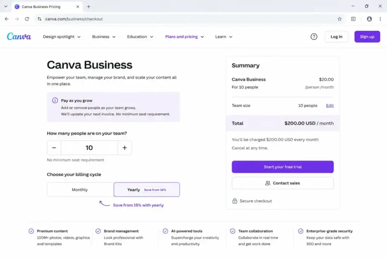387x258 pixels.
Task: Click the Log in button
Action: [336, 37]
